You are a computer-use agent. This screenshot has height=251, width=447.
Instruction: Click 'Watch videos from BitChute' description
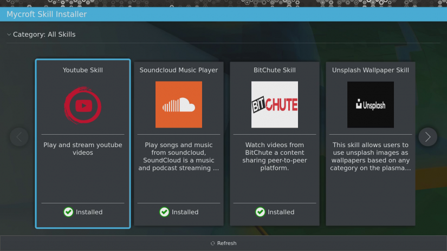[275, 156]
